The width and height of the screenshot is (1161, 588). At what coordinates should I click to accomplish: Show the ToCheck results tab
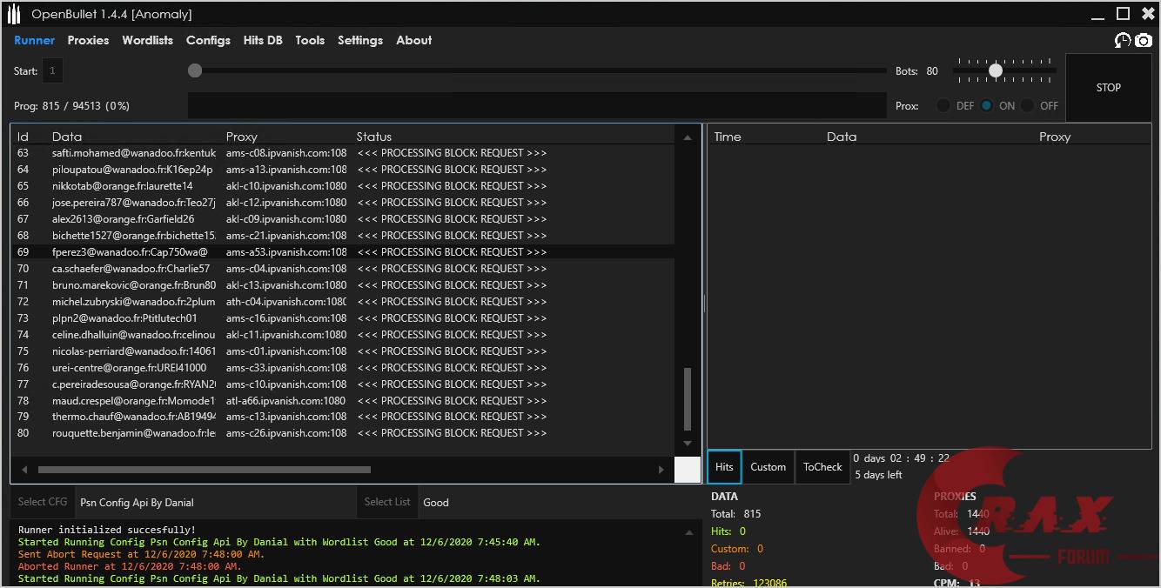(822, 467)
